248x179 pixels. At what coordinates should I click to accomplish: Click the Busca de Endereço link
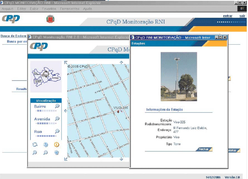coord(14,36)
